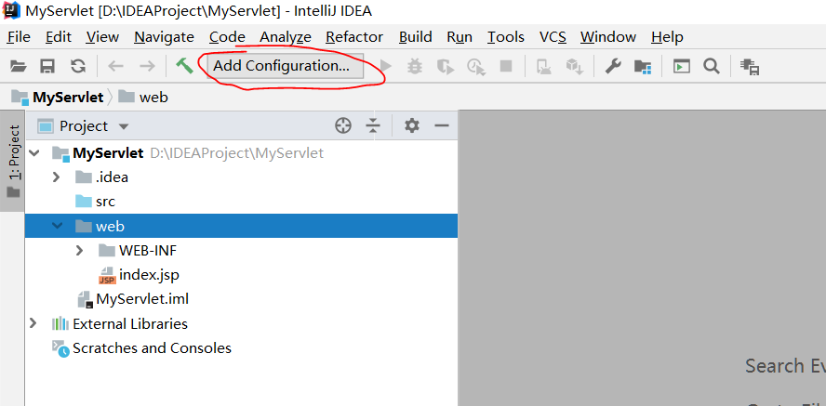Click the Collapse All icon in Project panel
This screenshot has height=406, width=826.
(373, 125)
